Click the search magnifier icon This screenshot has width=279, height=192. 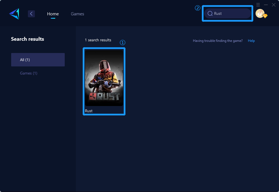(x=210, y=13)
